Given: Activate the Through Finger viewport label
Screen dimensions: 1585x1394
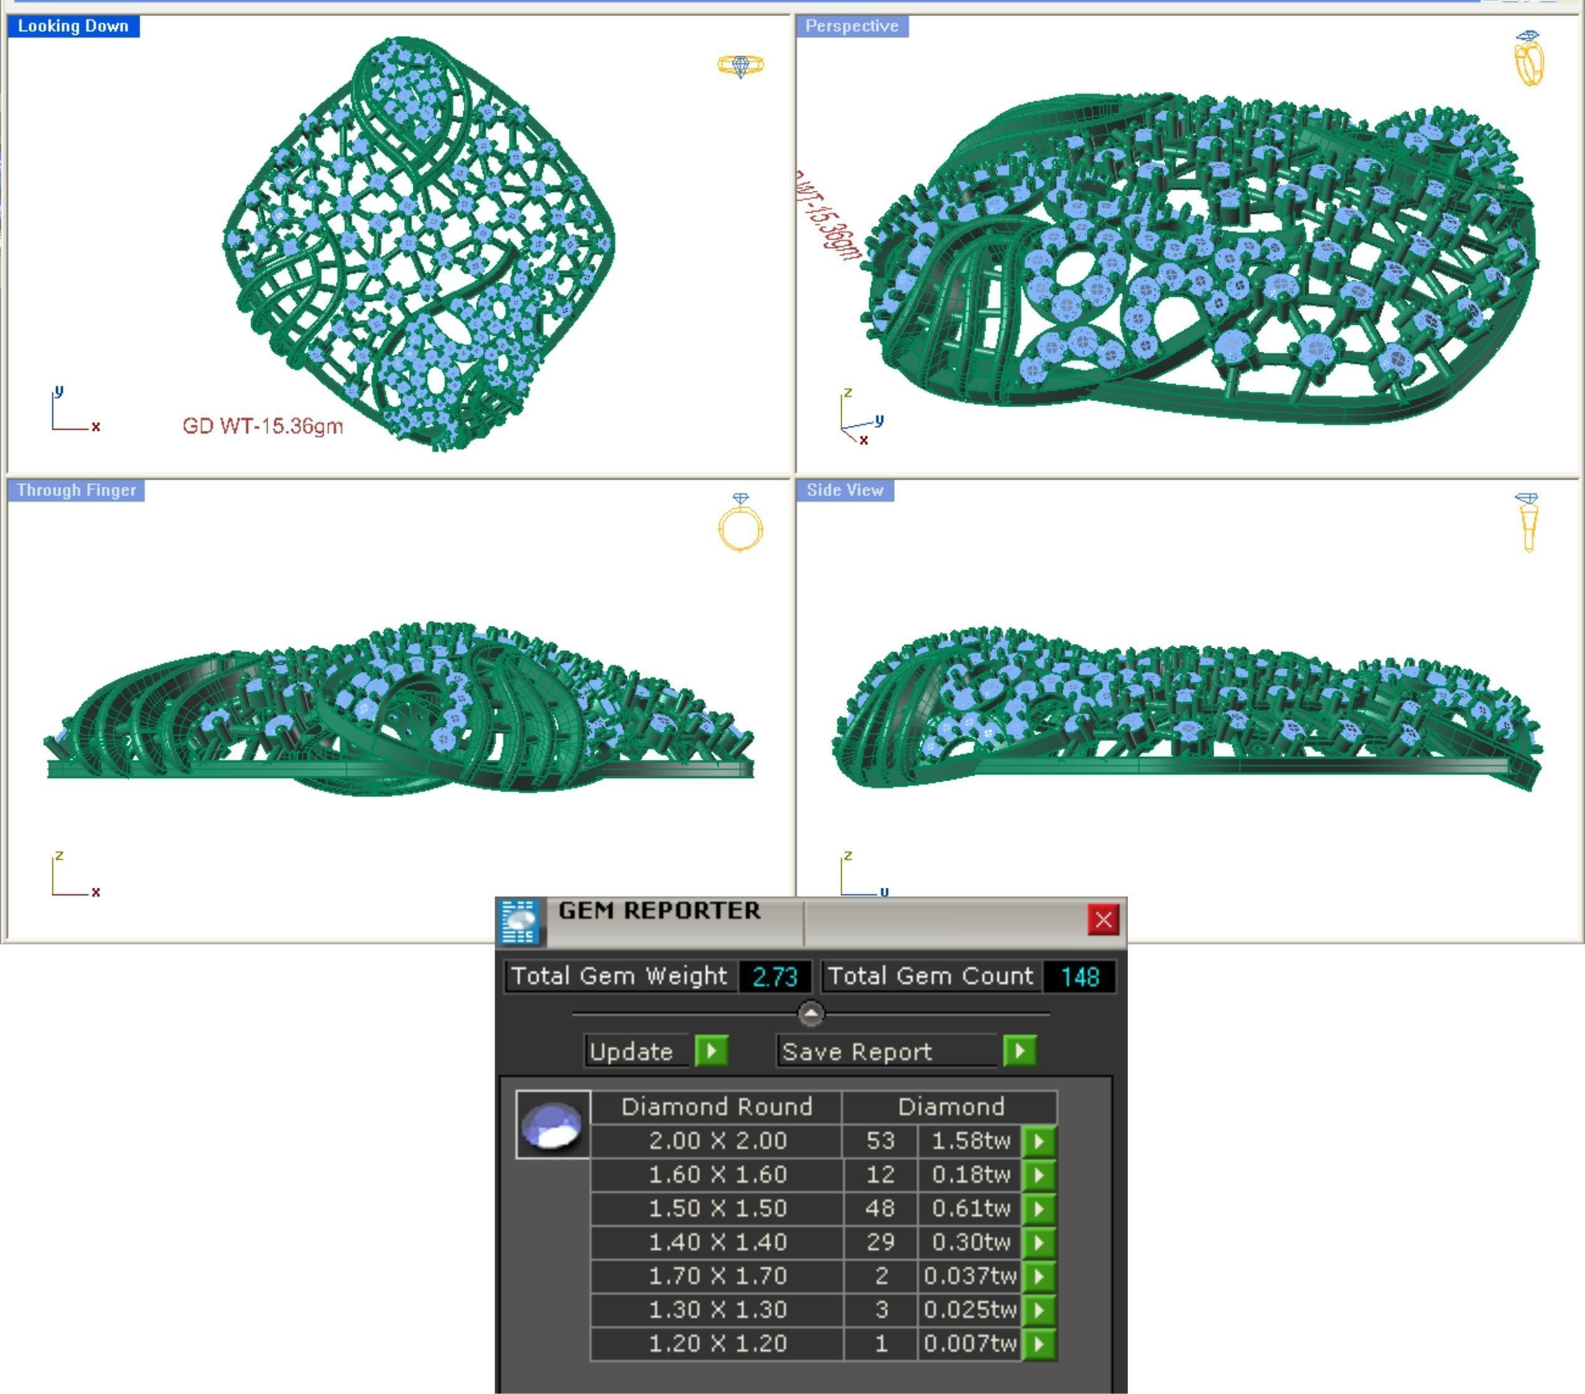Looking at the screenshot, I should point(76,491).
